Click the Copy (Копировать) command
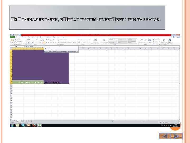 pos(19,41)
